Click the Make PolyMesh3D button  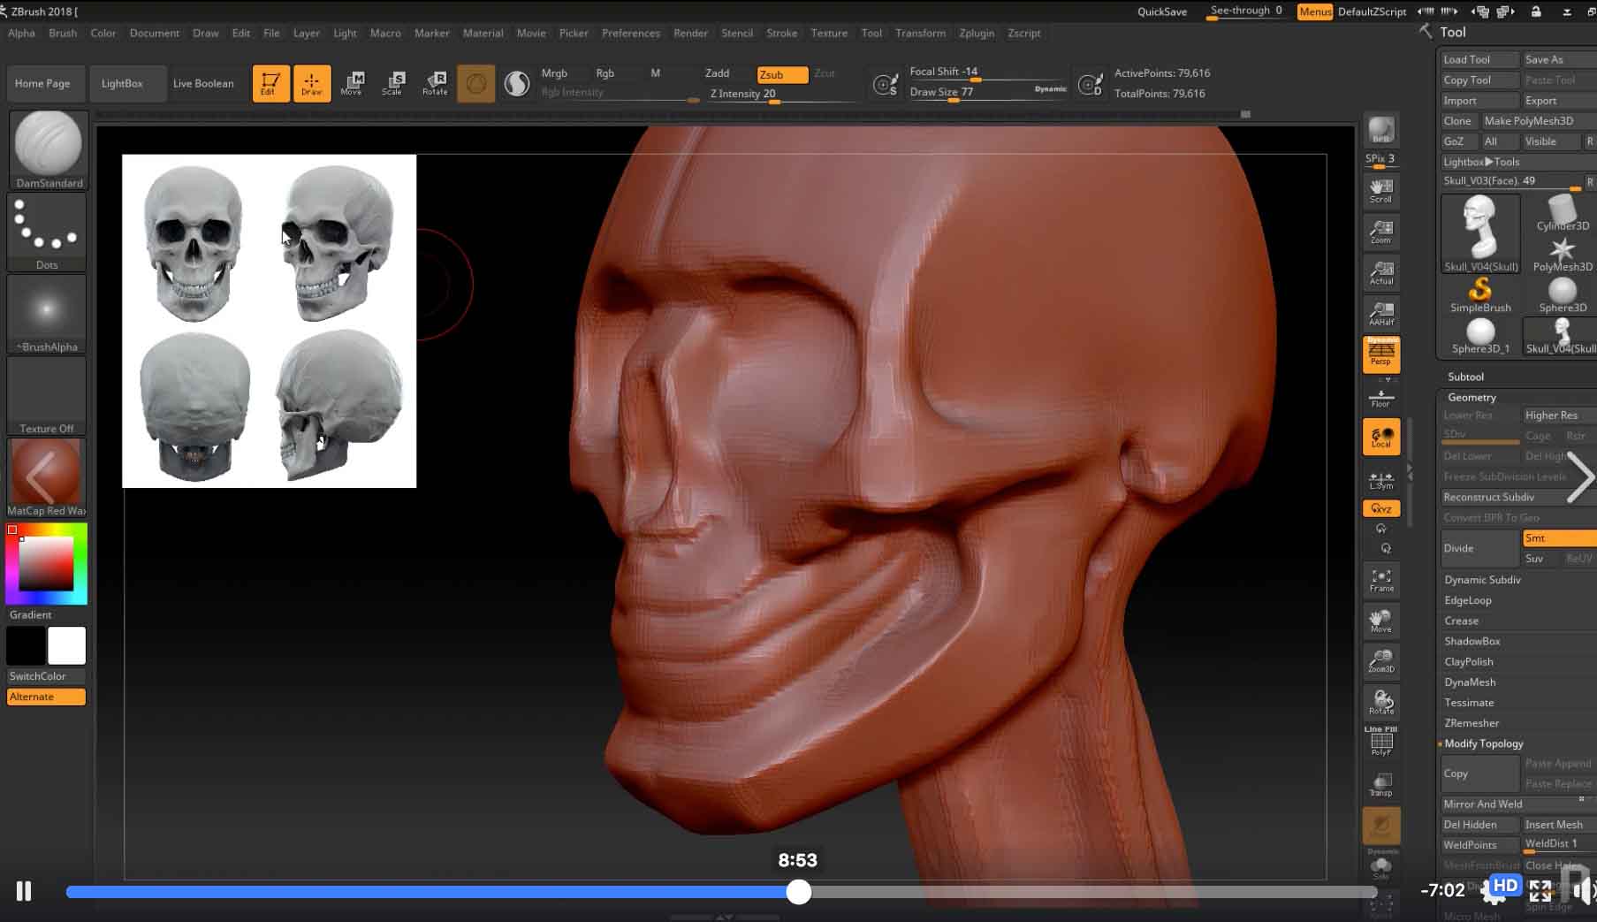(x=1528, y=121)
